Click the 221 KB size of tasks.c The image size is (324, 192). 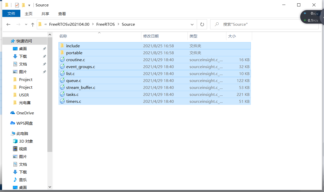pos(243,94)
